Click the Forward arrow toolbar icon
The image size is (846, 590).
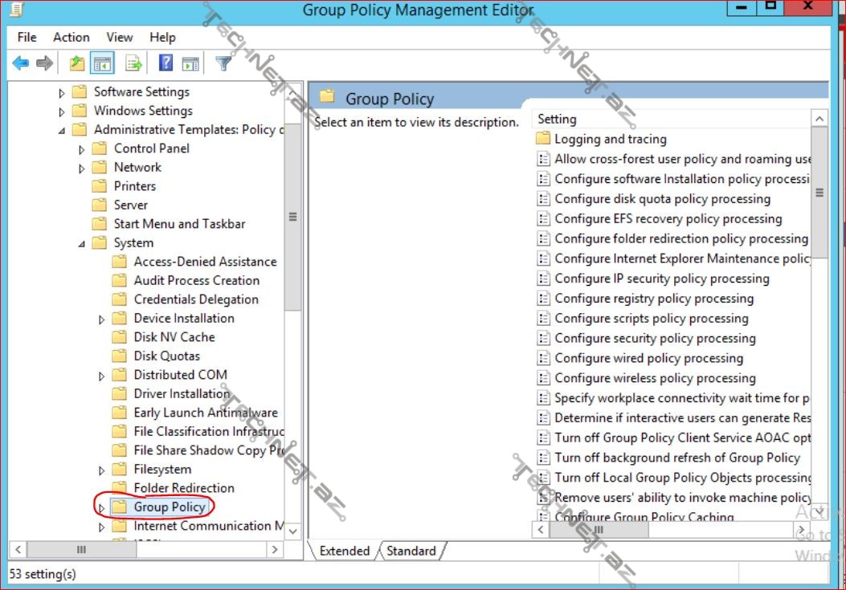click(44, 63)
